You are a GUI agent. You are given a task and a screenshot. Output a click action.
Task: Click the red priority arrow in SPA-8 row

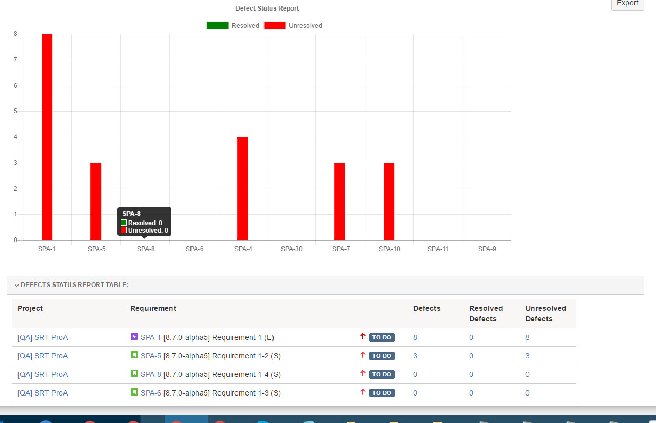pos(363,374)
